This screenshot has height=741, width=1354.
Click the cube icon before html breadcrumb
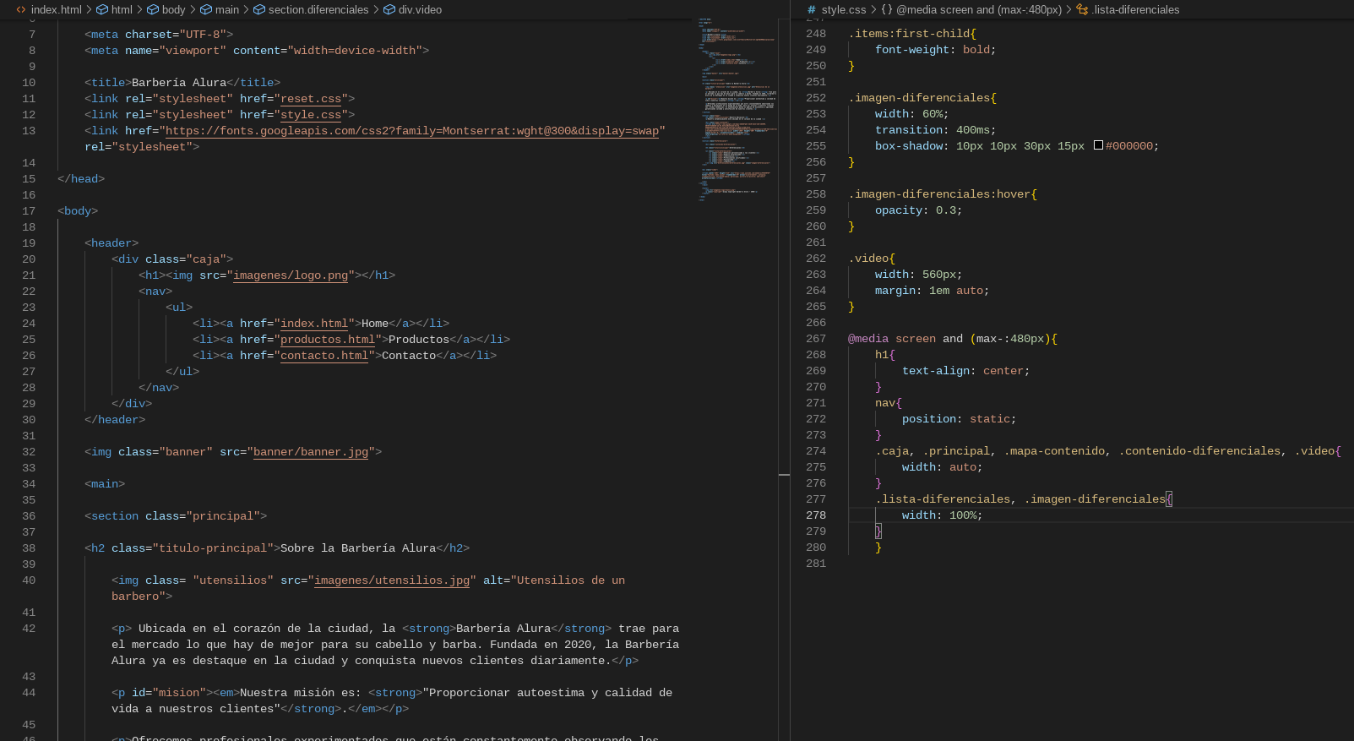[x=102, y=10]
